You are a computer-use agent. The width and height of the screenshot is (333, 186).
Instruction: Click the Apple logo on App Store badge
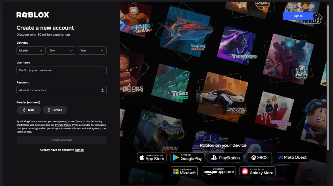[x=142, y=157]
